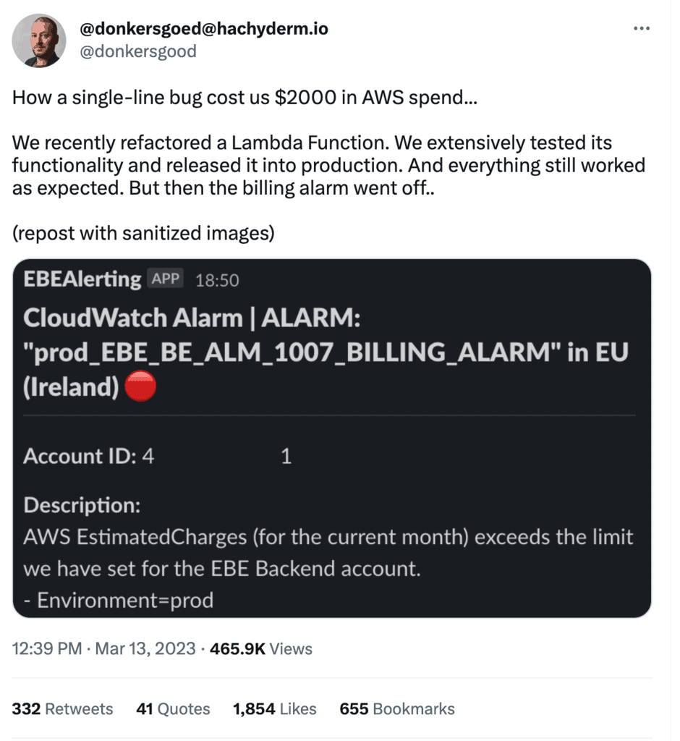Viewport: 680px width, 741px height.
Task: Click the 18:50 Slack message timestamp
Action: 217,280
